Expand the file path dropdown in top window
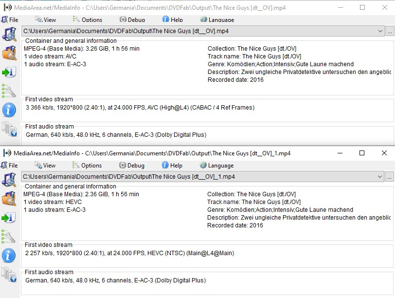The image size is (395, 298). click(x=380, y=31)
